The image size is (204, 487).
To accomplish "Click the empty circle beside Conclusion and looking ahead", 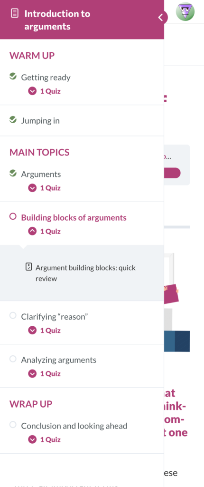I will pos(13,425).
